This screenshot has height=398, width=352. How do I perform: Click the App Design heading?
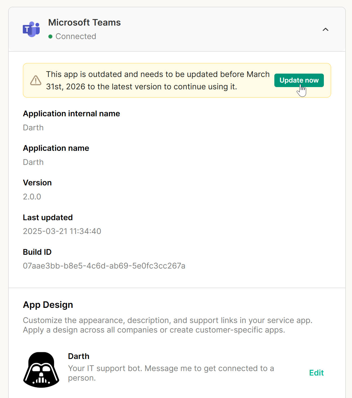click(x=48, y=305)
